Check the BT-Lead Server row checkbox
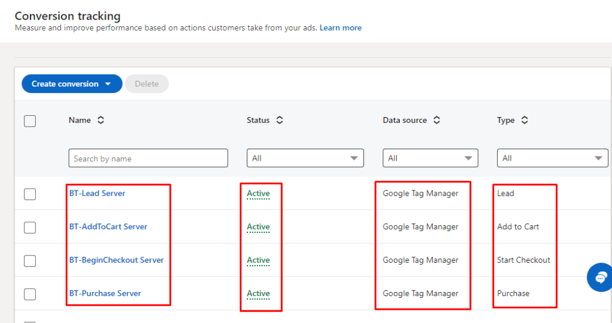 pos(30,194)
